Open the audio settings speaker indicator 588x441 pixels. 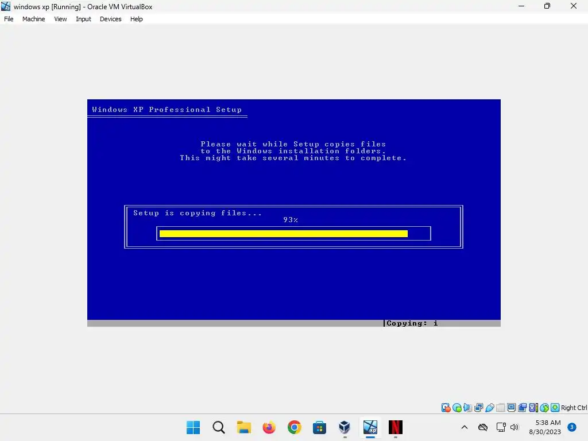(x=467, y=408)
